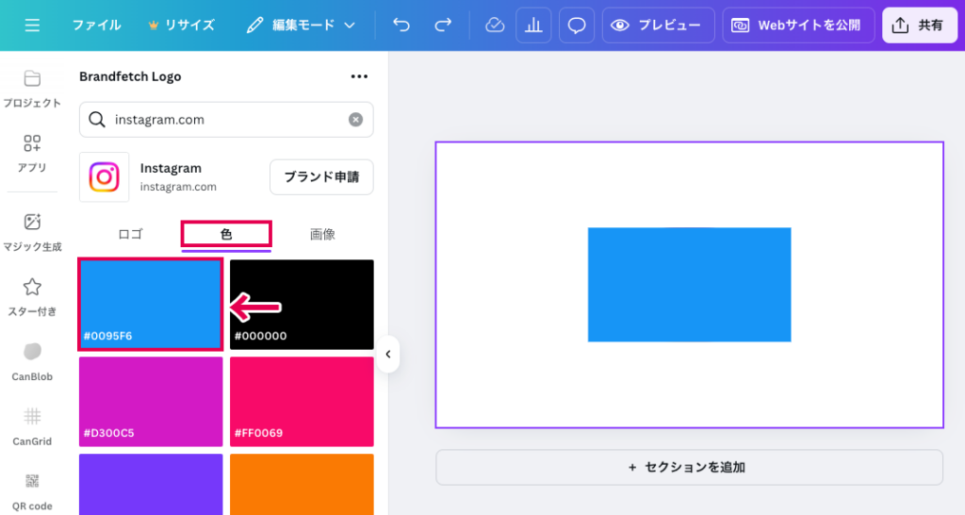Select the #FF0069 pink swatch
Screen dimensions: 965x515
pos(303,402)
